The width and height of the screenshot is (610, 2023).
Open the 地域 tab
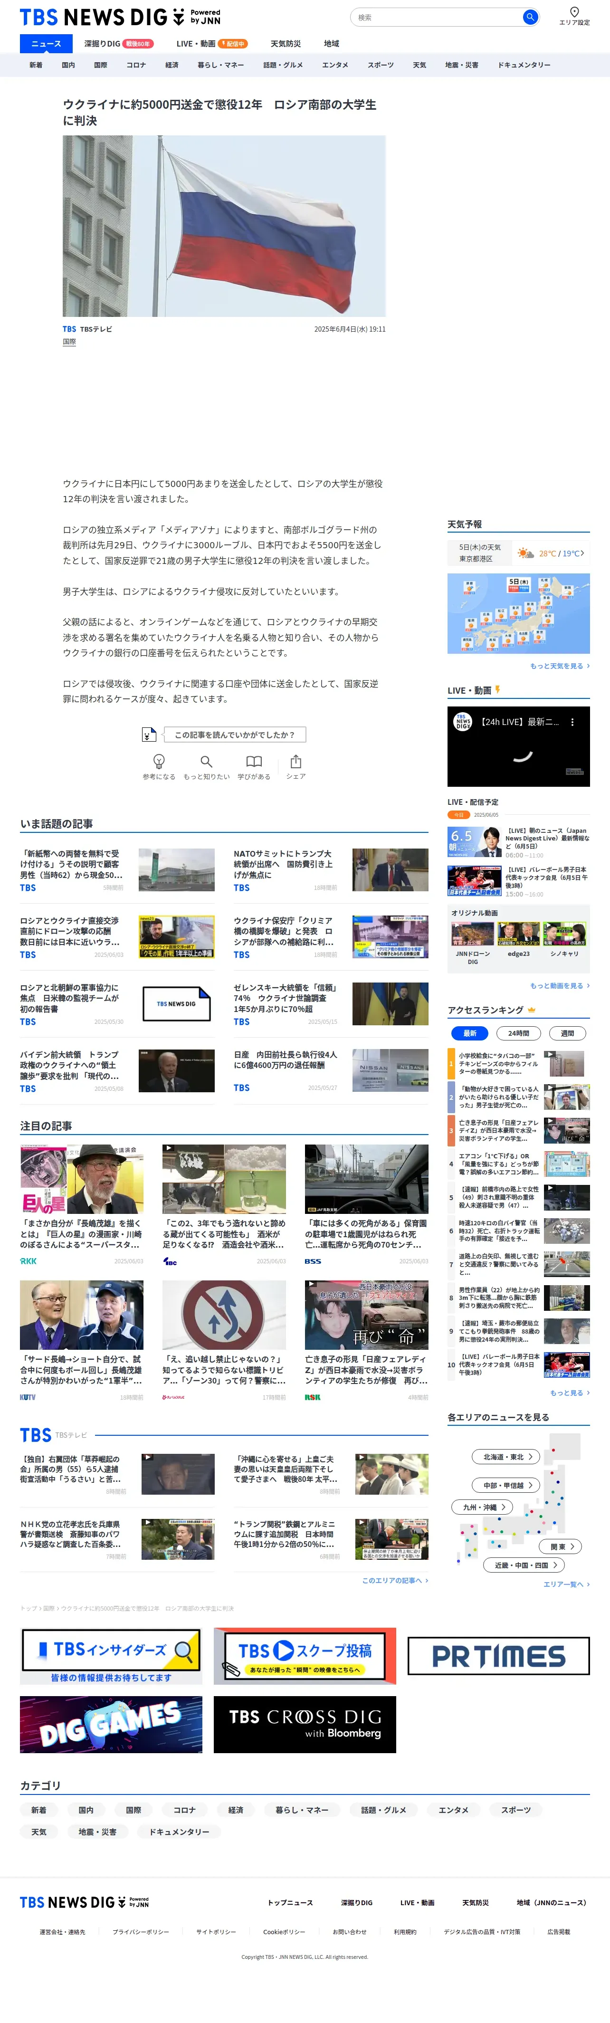click(331, 44)
